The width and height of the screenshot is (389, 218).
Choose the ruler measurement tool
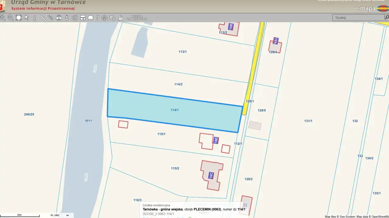(43, 18)
